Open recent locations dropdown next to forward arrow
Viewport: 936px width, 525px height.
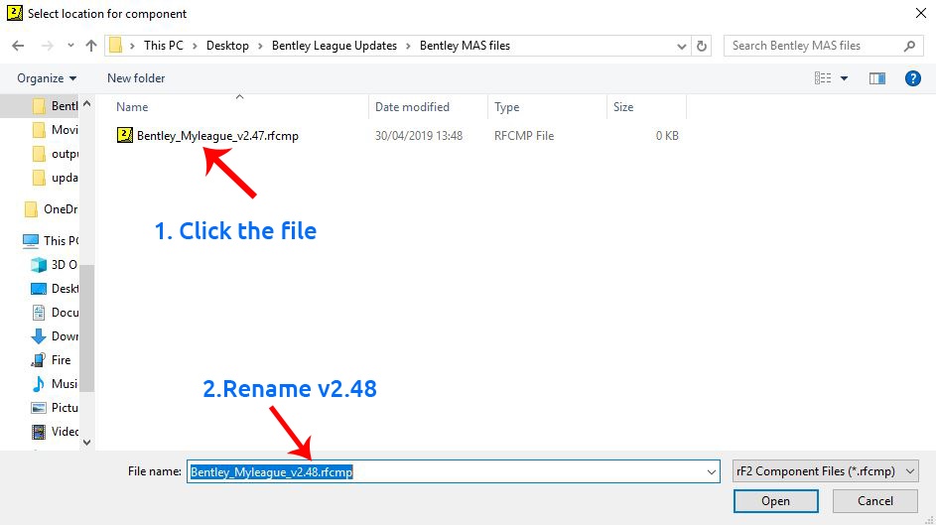click(70, 46)
